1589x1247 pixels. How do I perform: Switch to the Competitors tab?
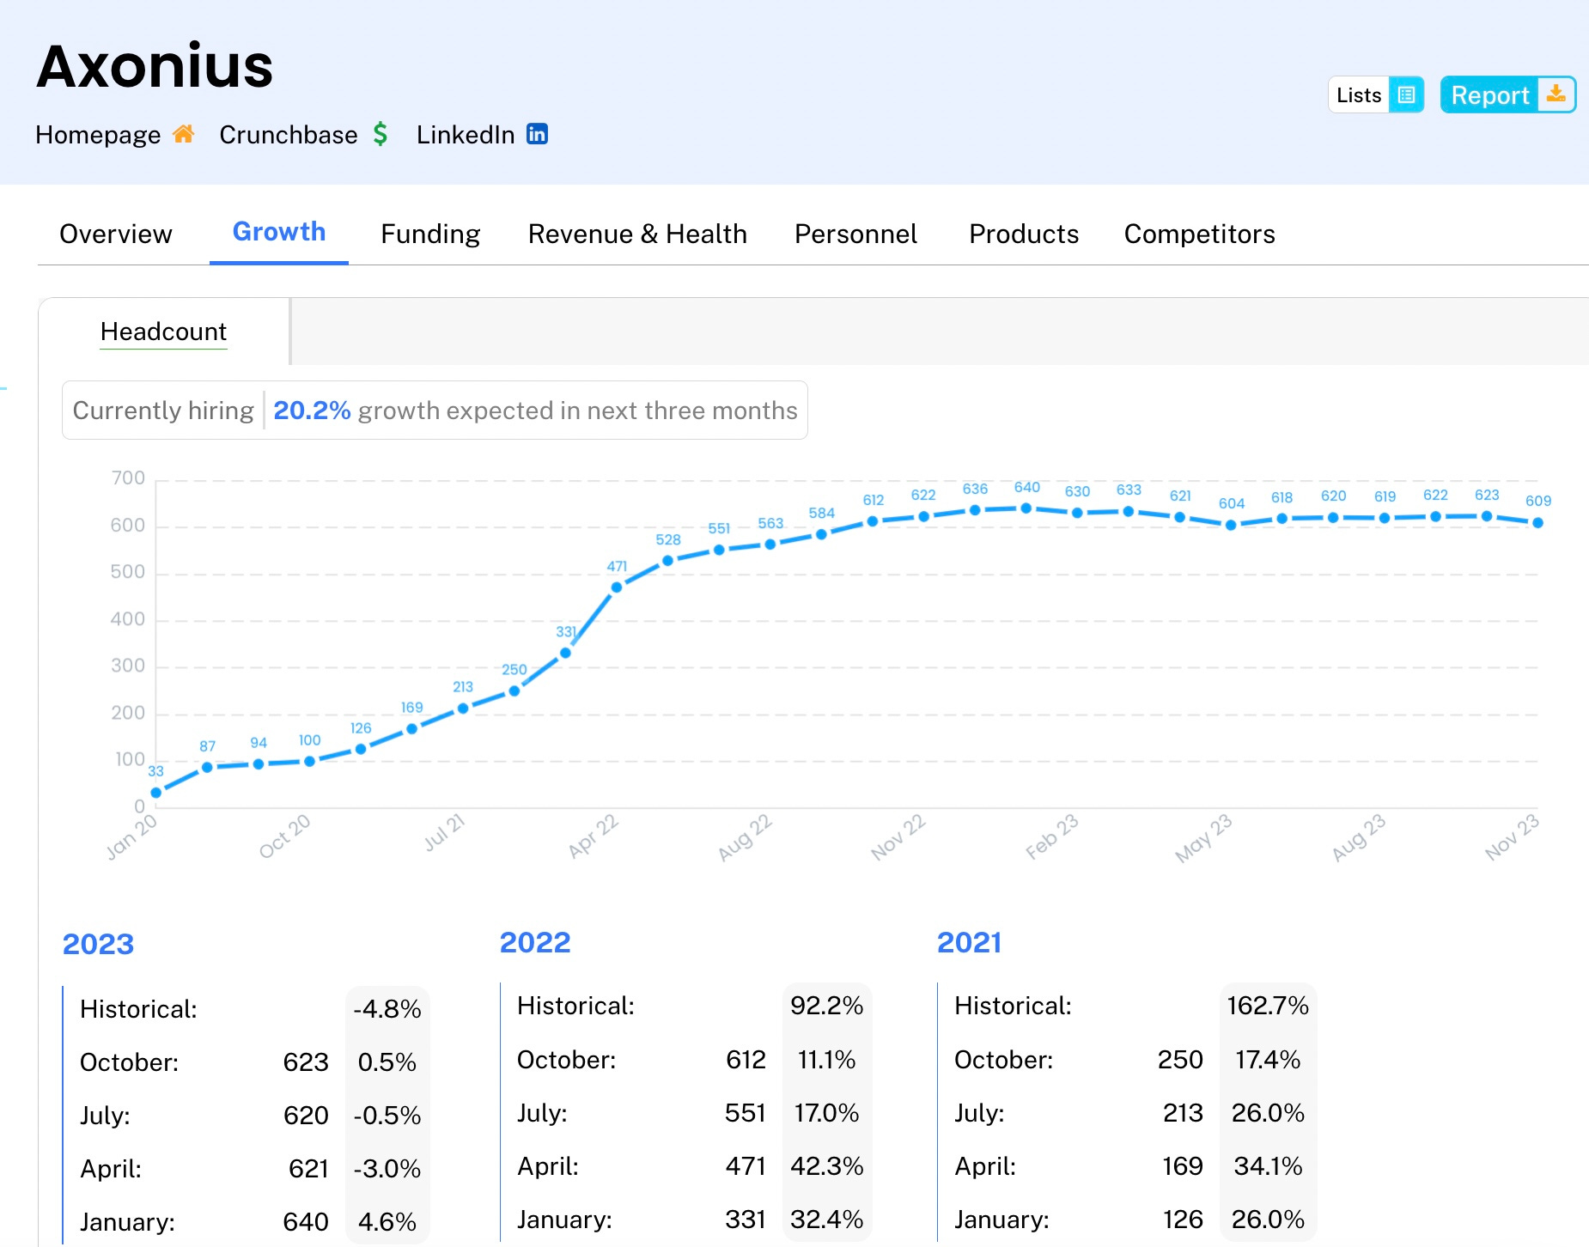[x=1199, y=234]
